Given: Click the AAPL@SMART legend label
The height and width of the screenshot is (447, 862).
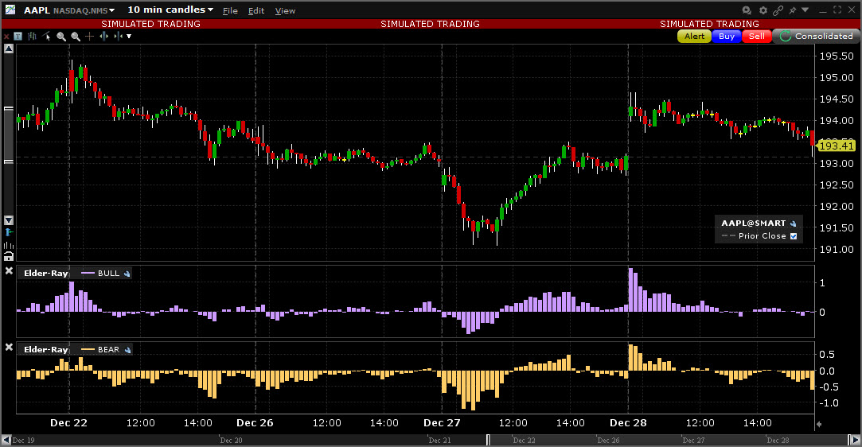Looking at the screenshot, I should point(753,223).
